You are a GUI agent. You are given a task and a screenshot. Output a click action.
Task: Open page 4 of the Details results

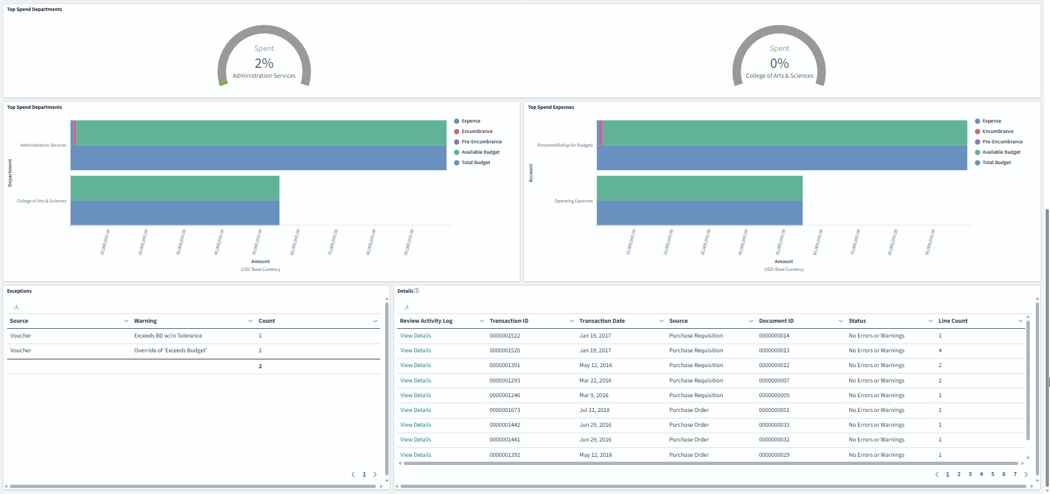pos(981,474)
